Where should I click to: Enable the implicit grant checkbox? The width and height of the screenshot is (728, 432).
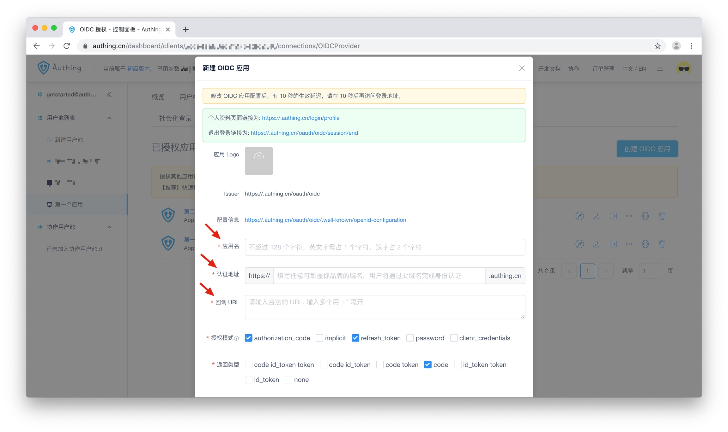(x=319, y=338)
